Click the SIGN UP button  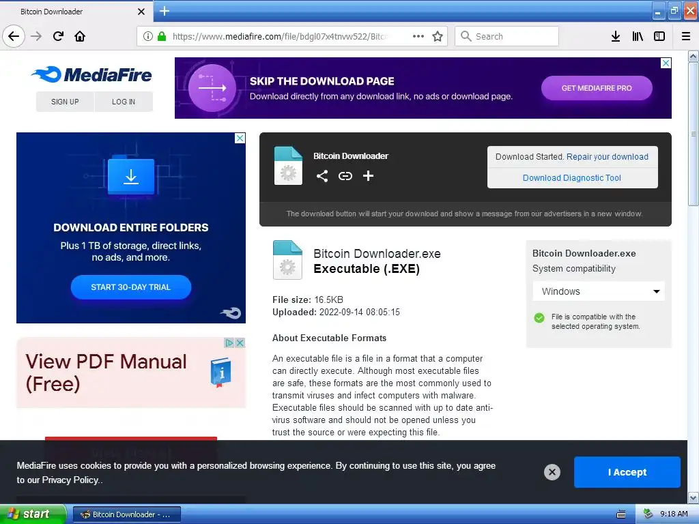click(x=65, y=102)
